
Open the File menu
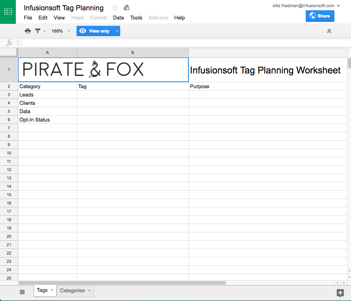point(28,18)
